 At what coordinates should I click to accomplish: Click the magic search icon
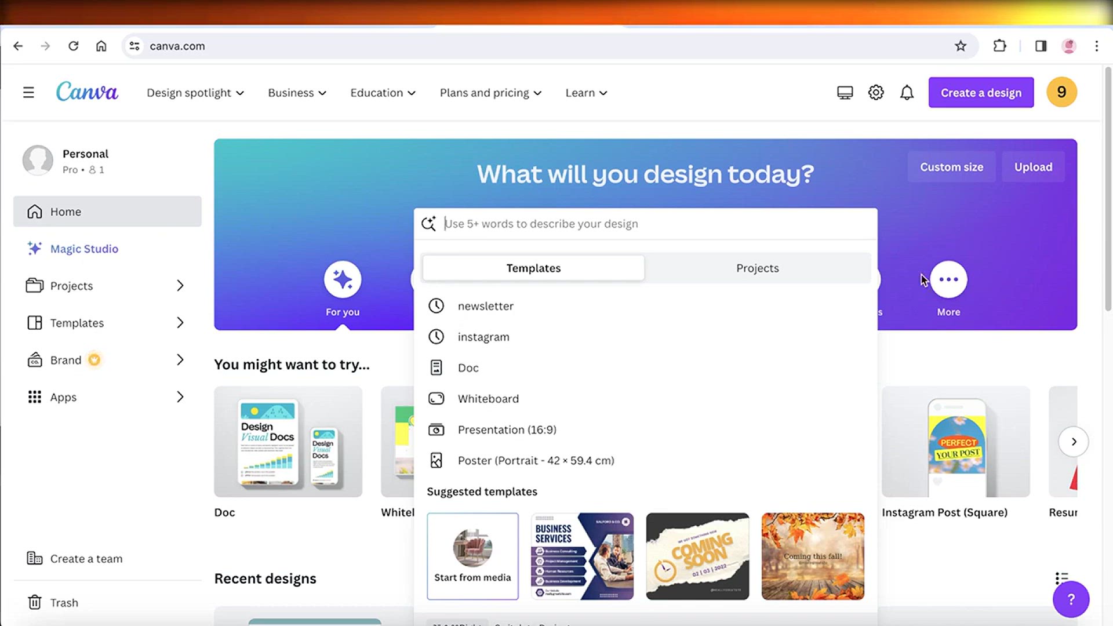(429, 224)
